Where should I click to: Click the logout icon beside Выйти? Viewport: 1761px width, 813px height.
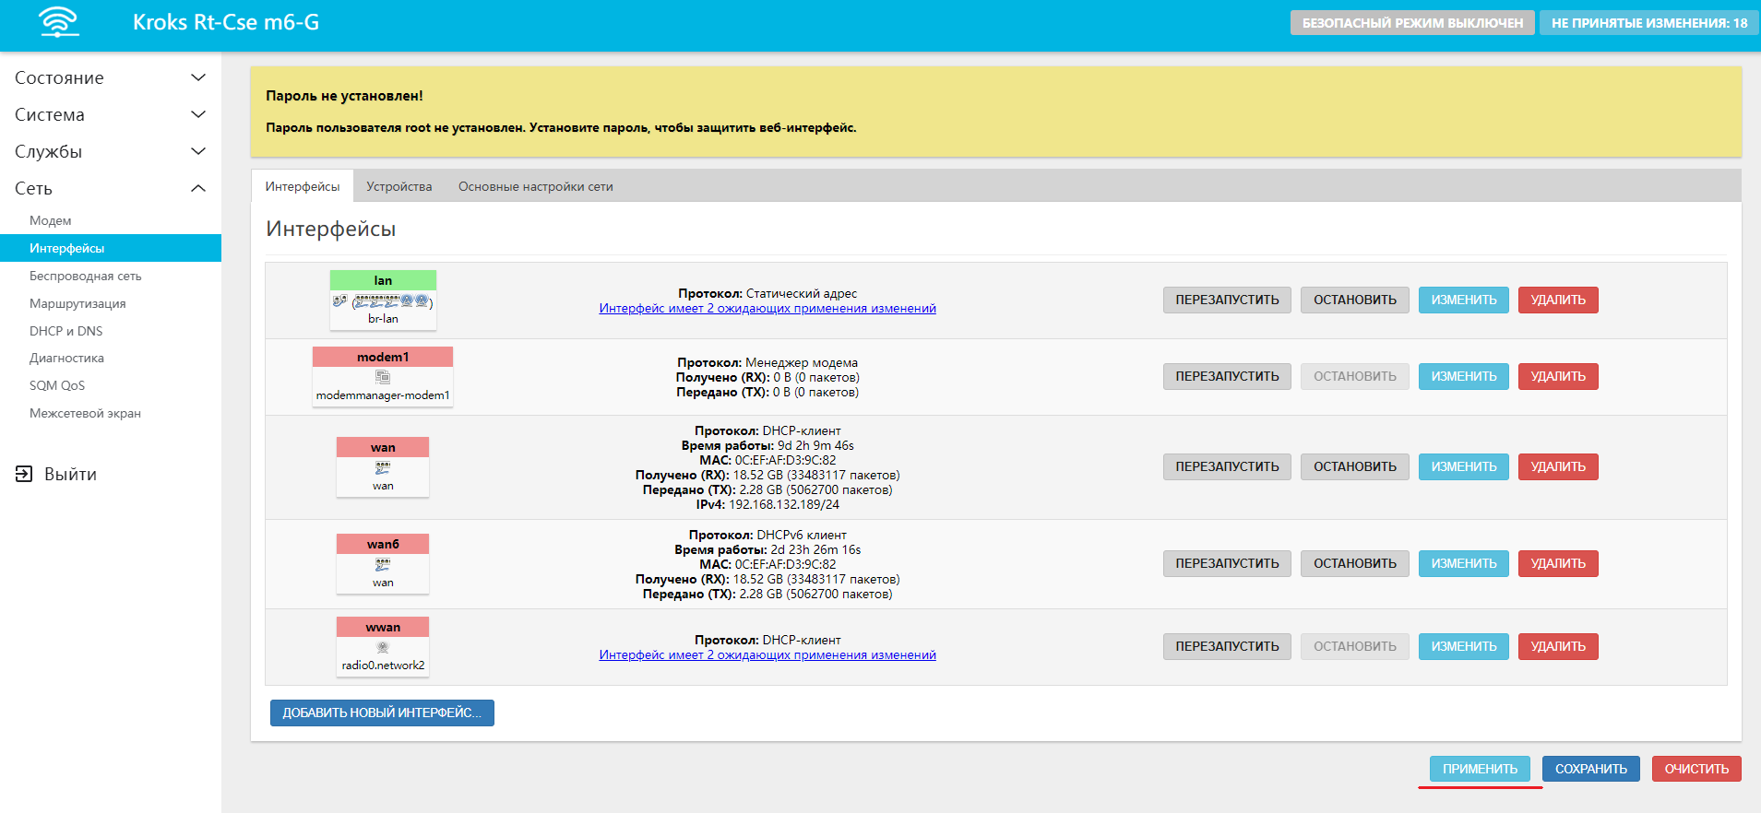point(24,474)
